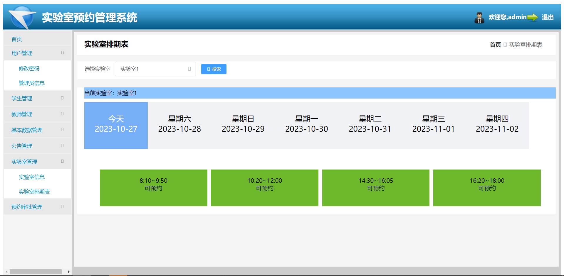Viewport: 564px width, 276px height.
Task: Book the 8:10~9:50 time slot
Action: [154, 188]
